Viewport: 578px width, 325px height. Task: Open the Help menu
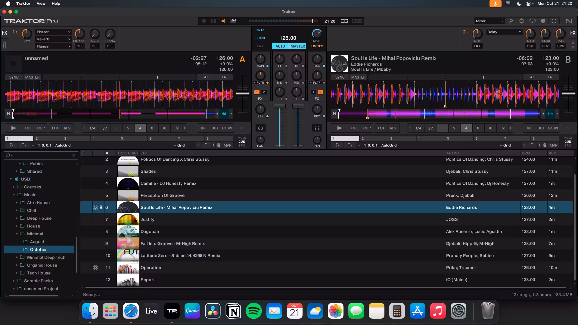(x=56, y=4)
